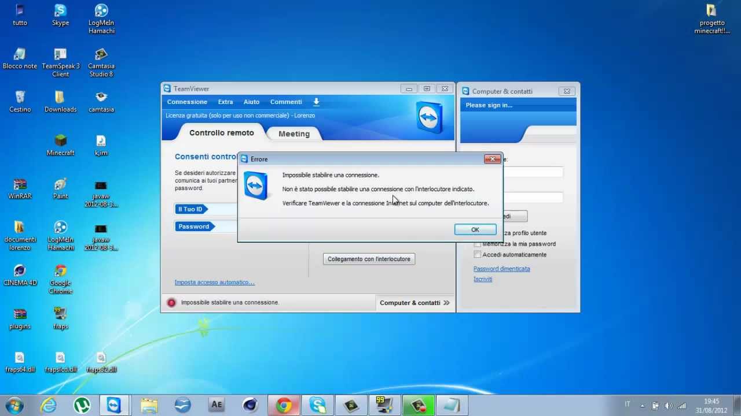Select the Paint desktop icon
Screen dimensions: 741x416
coord(60,189)
